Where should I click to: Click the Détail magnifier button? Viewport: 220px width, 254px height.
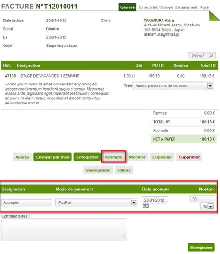tap(202, 56)
